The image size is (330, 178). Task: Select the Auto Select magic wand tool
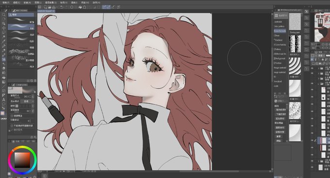3,37
